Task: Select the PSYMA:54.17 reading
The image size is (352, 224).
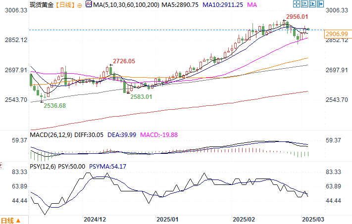Action: click(x=108, y=167)
